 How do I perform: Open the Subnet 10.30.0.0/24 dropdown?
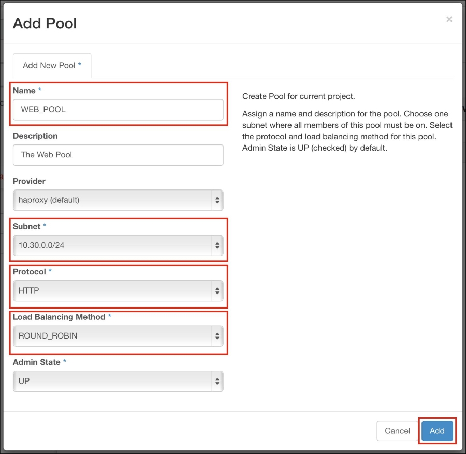(x=118, y=245)
